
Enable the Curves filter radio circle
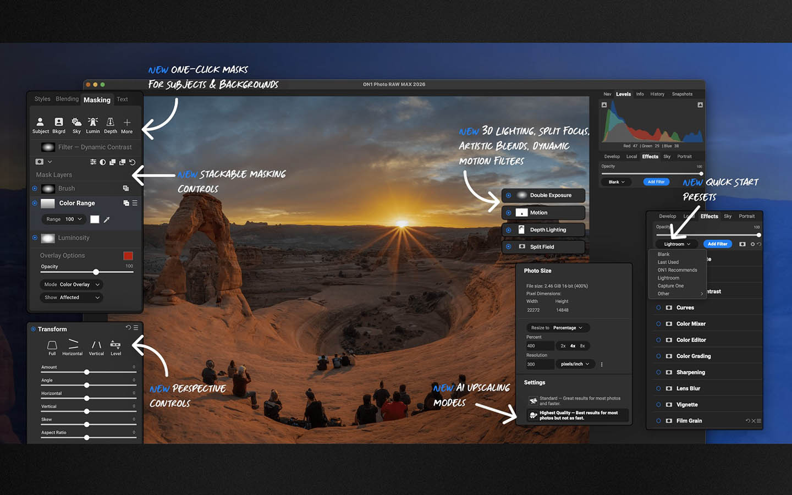click(x=658, y=307)
